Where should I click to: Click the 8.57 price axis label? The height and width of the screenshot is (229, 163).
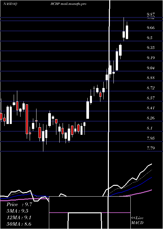pyautogui.click(x=151, y=98)
